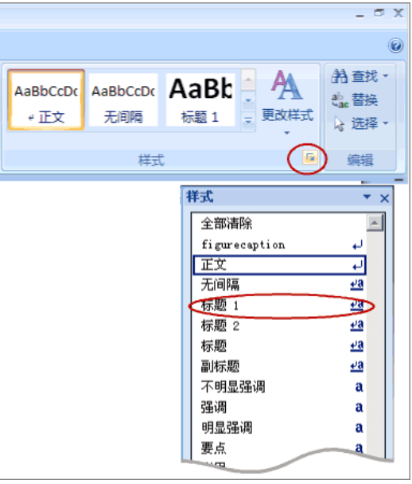412x484 pixels.
Task: Open the Styles pane launcher icon
Action: [x=310, y=158]
